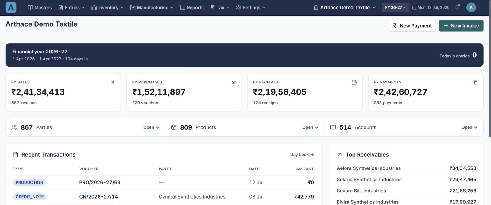This screenshot has width=491, height=205.
Task: Click the FY Purchases arrow icon
Action: [233, 82]
